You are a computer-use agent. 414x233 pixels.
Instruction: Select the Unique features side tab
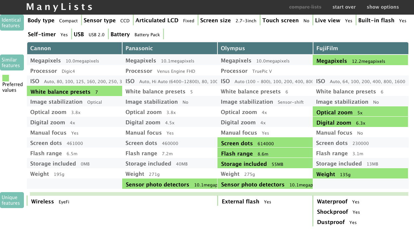click(x=12, y=200)
